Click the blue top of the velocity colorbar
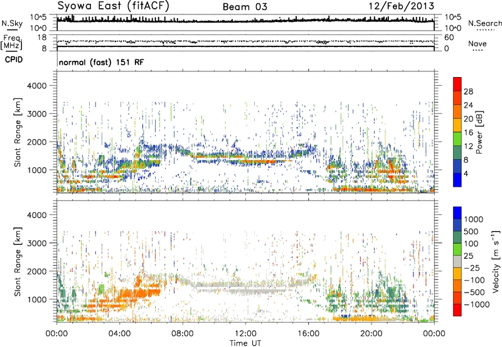 [457, 213]
